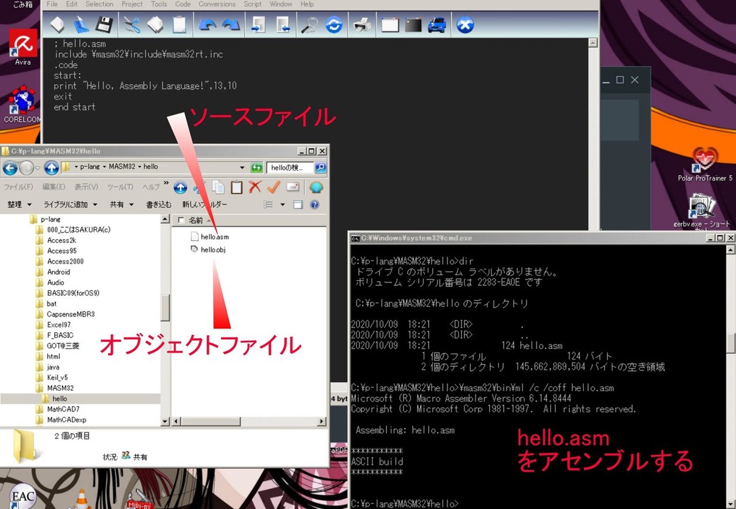Open a file using the open-folder toolbar icon
The height and width of the screenshot is (509, 736).
coord(80,25)
